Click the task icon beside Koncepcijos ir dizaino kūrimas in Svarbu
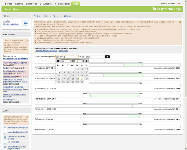Screen dimensions: 187x150 pos(5,137)
